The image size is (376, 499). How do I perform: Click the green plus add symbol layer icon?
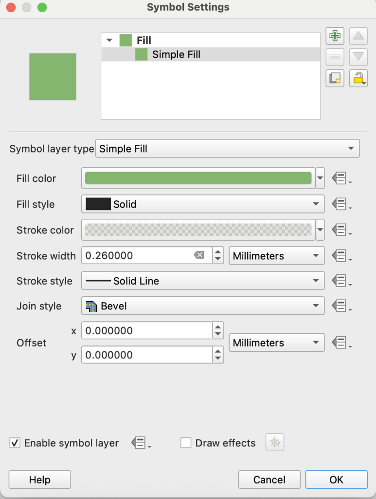pos(334,36)
